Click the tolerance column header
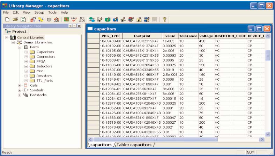This screenshot has height=156, width=275. pyautogui.click(x=188, y=36)
